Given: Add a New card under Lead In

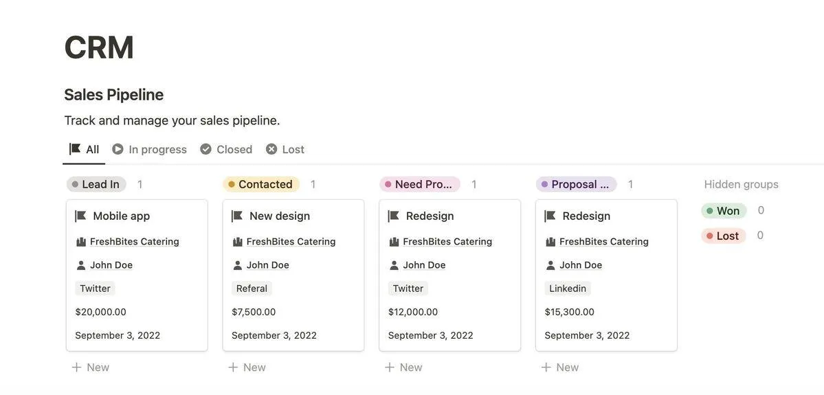Looking at the screenshot, I should coord(91,367).
